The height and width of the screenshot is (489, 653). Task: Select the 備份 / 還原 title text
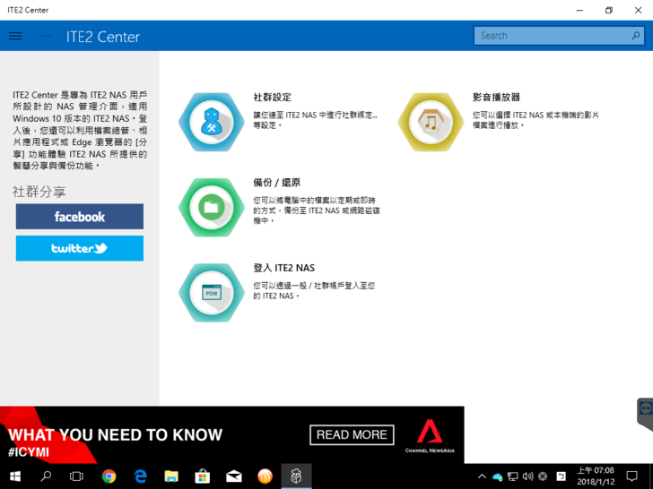pos(277,183)
